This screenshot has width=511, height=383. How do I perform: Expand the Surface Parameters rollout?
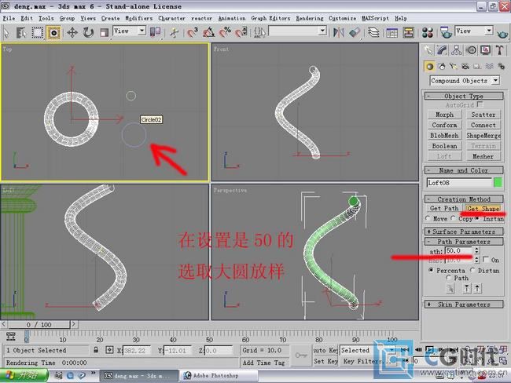coord(464,232)
